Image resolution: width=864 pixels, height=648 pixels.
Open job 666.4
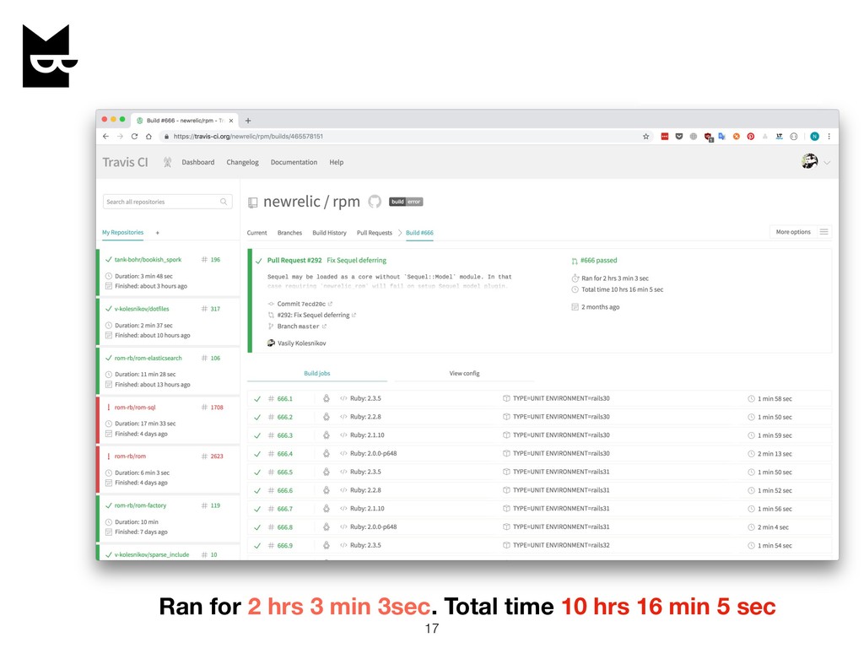285,453
